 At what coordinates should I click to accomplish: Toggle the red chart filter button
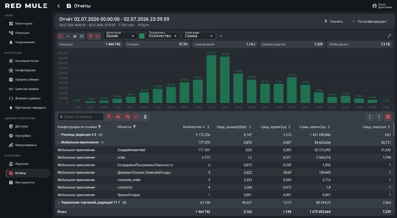click(90, 36)
